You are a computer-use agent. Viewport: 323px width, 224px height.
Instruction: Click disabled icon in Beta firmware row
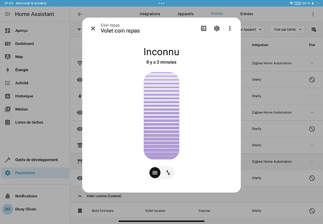(x=312, y=210)
